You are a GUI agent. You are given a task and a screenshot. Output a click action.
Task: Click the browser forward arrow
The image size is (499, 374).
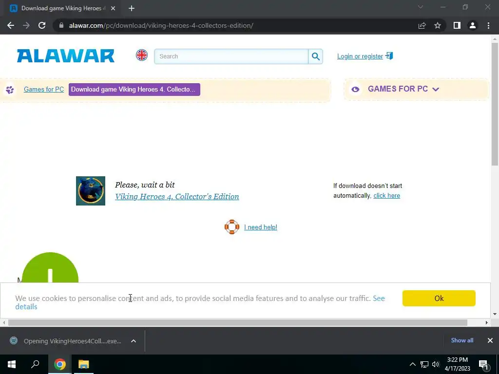click(x=26, y=25)
